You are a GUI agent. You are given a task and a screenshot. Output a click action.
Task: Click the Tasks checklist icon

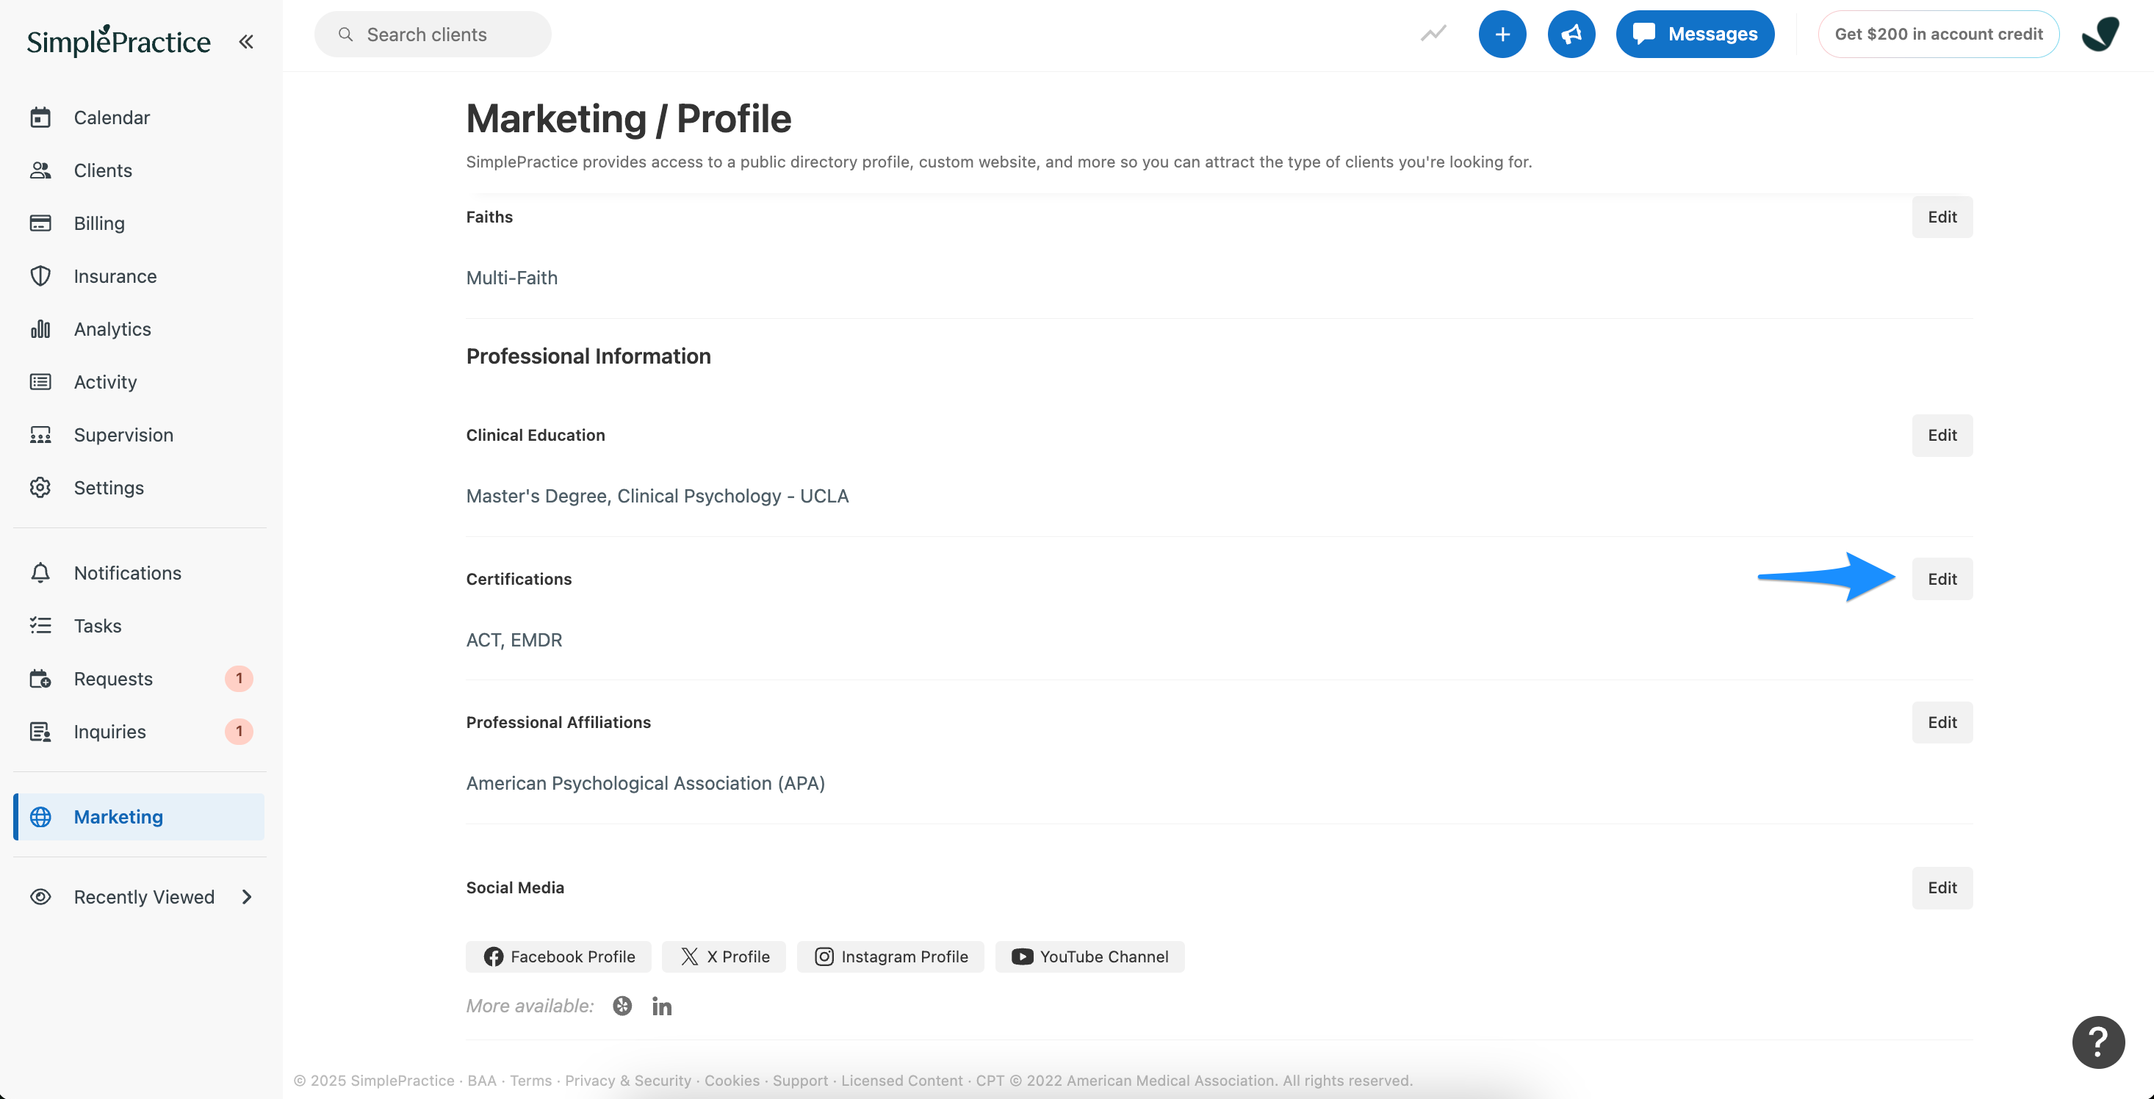coord(40,626)
